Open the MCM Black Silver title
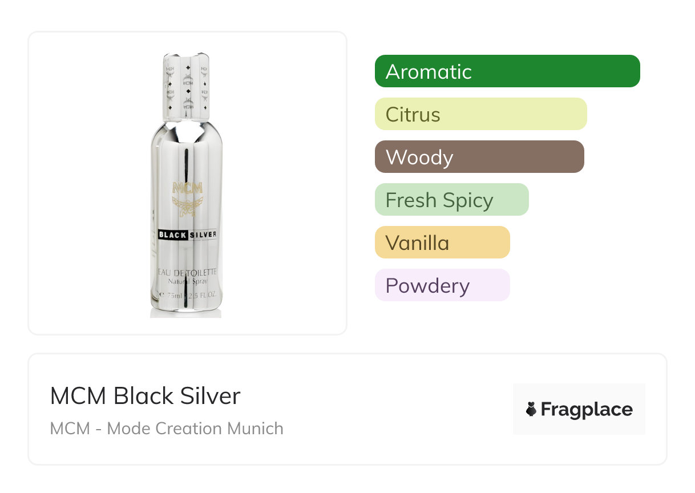Screen dimensions: 695x493 click(x=145, y=396)
